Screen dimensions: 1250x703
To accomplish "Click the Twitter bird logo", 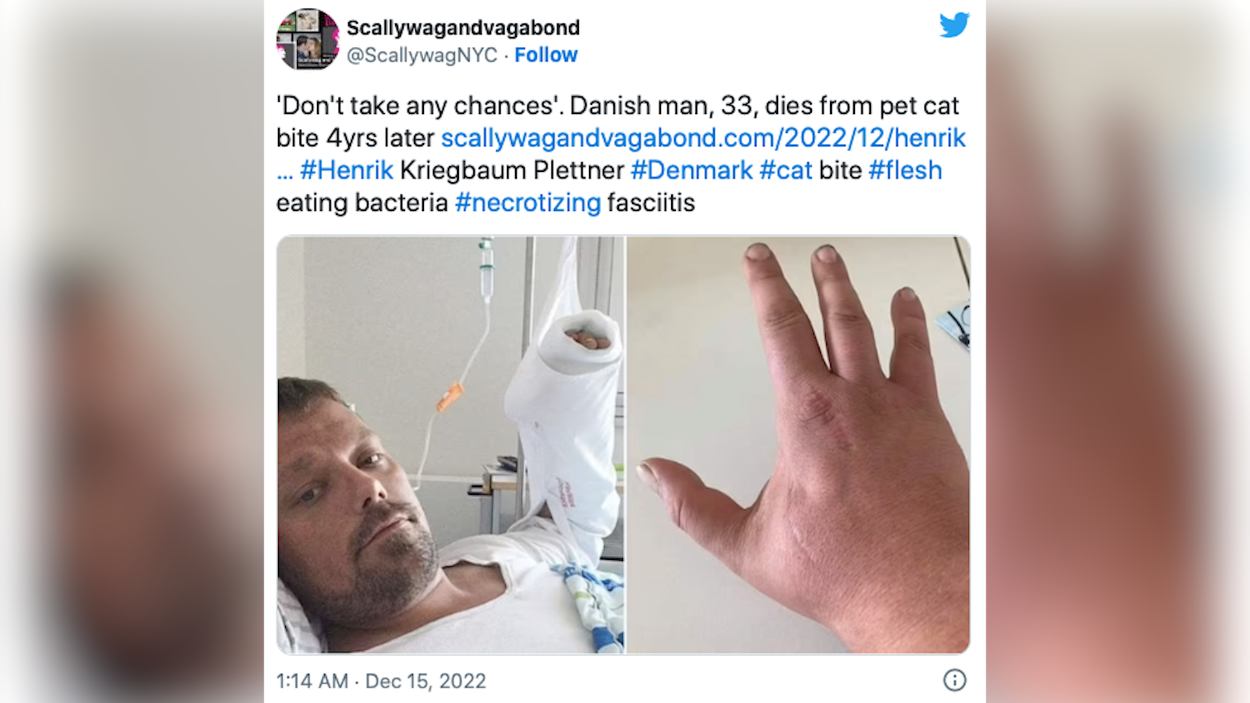I will (954, 25).
